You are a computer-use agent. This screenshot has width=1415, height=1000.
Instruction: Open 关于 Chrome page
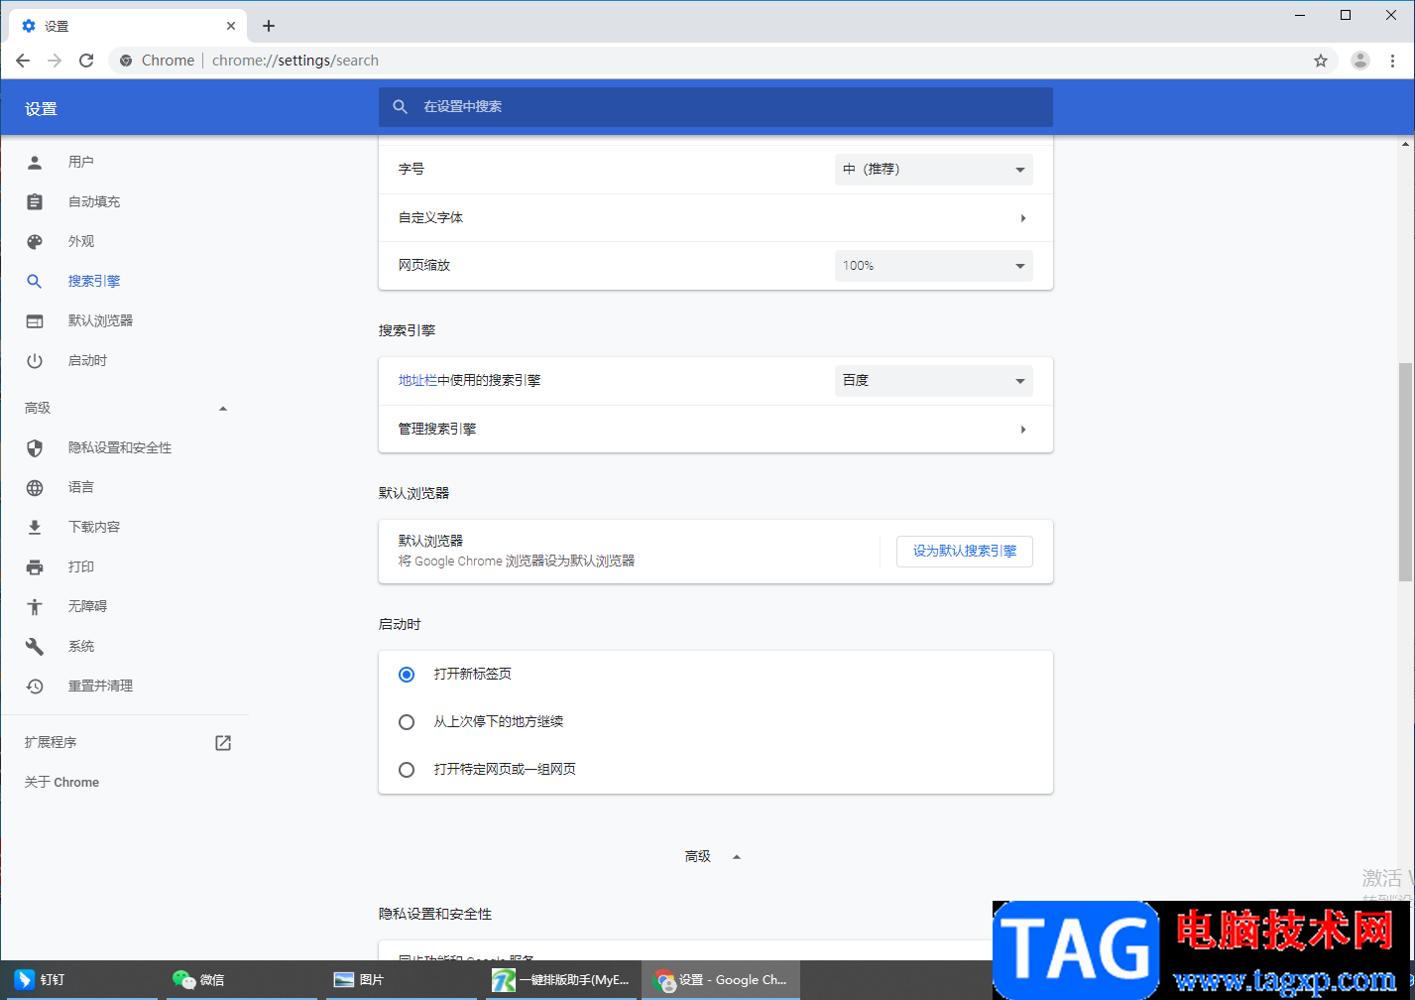click(61, 782)
